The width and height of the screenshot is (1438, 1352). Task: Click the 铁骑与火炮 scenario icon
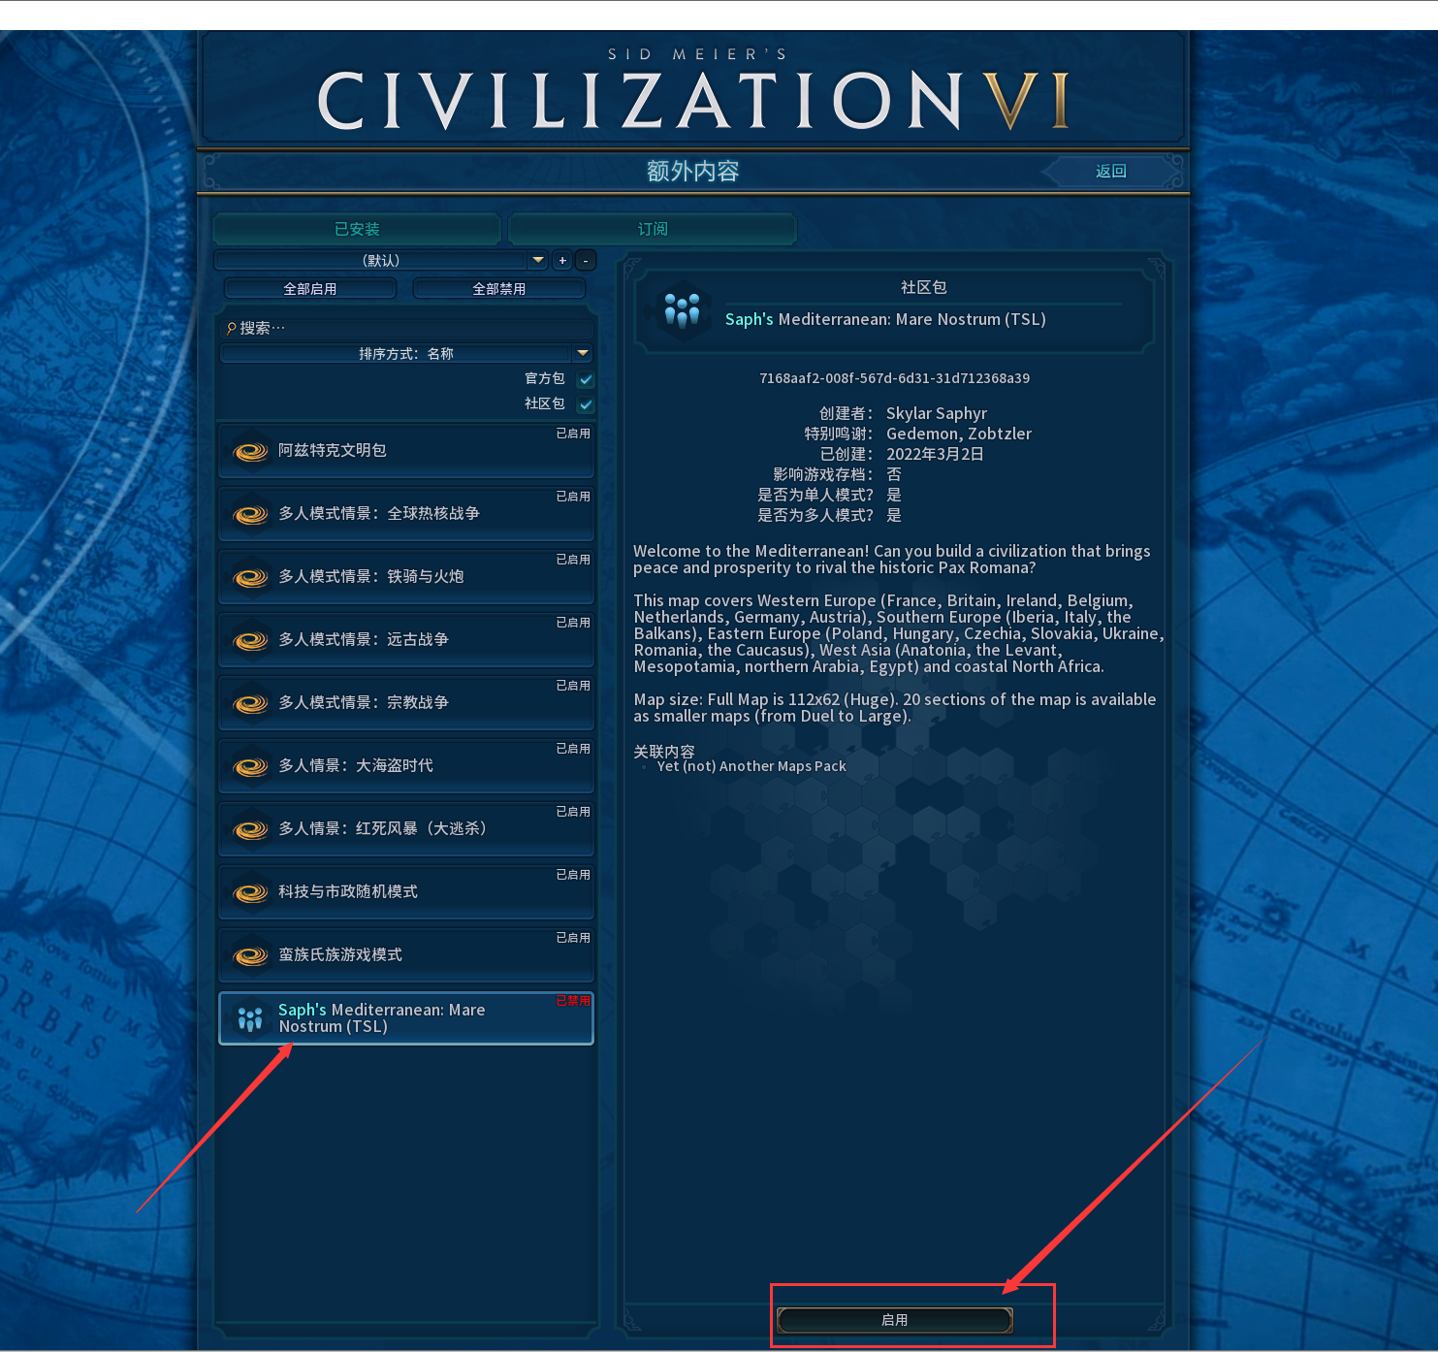click(x=251, y=577)
